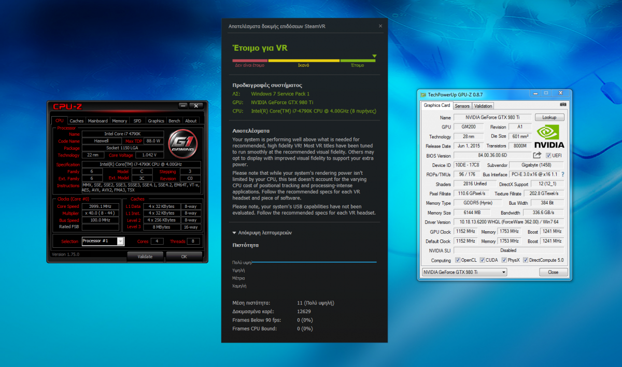This screenshot has width=622, height=367.
Task: Click the Core Voltage value 1.042 V
Action: pyautogui.click(x=151, y=155)
